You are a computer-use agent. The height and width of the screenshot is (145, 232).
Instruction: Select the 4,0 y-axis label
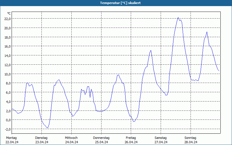[x=8, y=102]
